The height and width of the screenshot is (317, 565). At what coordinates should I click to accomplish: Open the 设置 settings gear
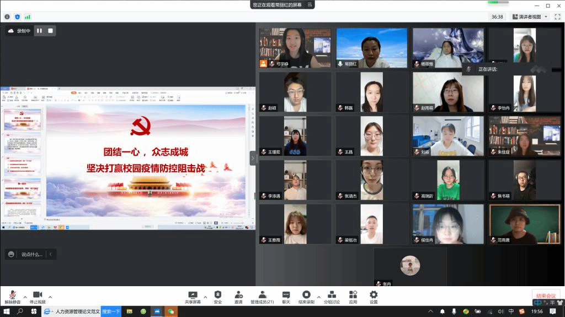coord(374,295)
